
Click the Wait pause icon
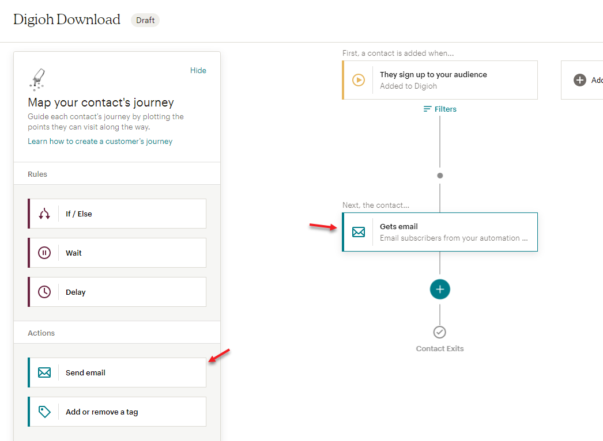pos(44,253)
